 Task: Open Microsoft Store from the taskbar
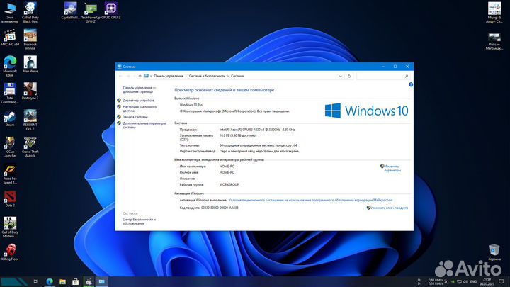76,281
